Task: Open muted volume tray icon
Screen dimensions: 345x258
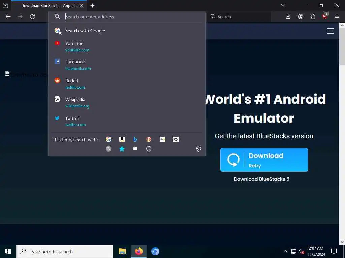Action: [x=301, y=251]
